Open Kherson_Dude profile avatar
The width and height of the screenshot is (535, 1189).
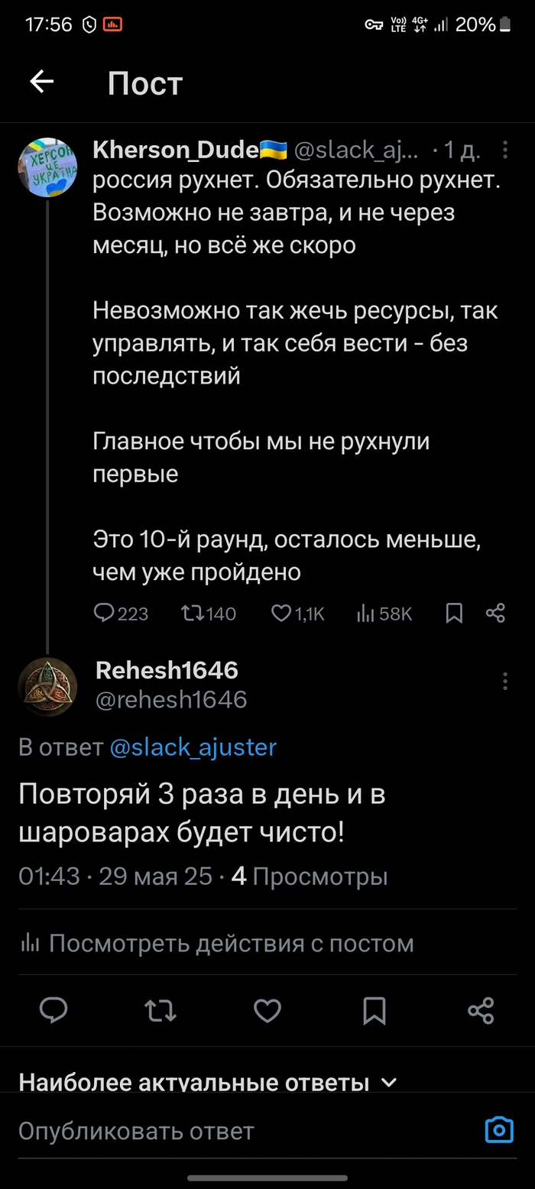coord(47,168)
